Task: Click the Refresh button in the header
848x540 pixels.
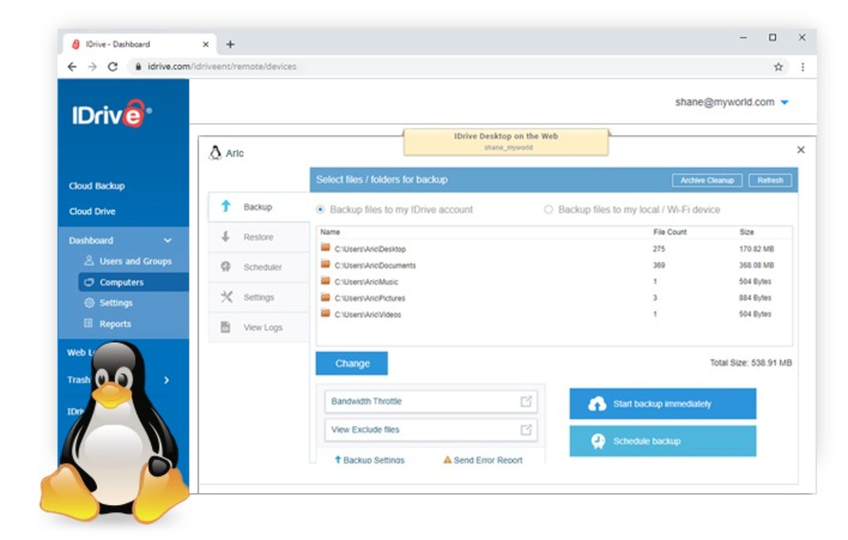Action: click(x=770, y=180)
